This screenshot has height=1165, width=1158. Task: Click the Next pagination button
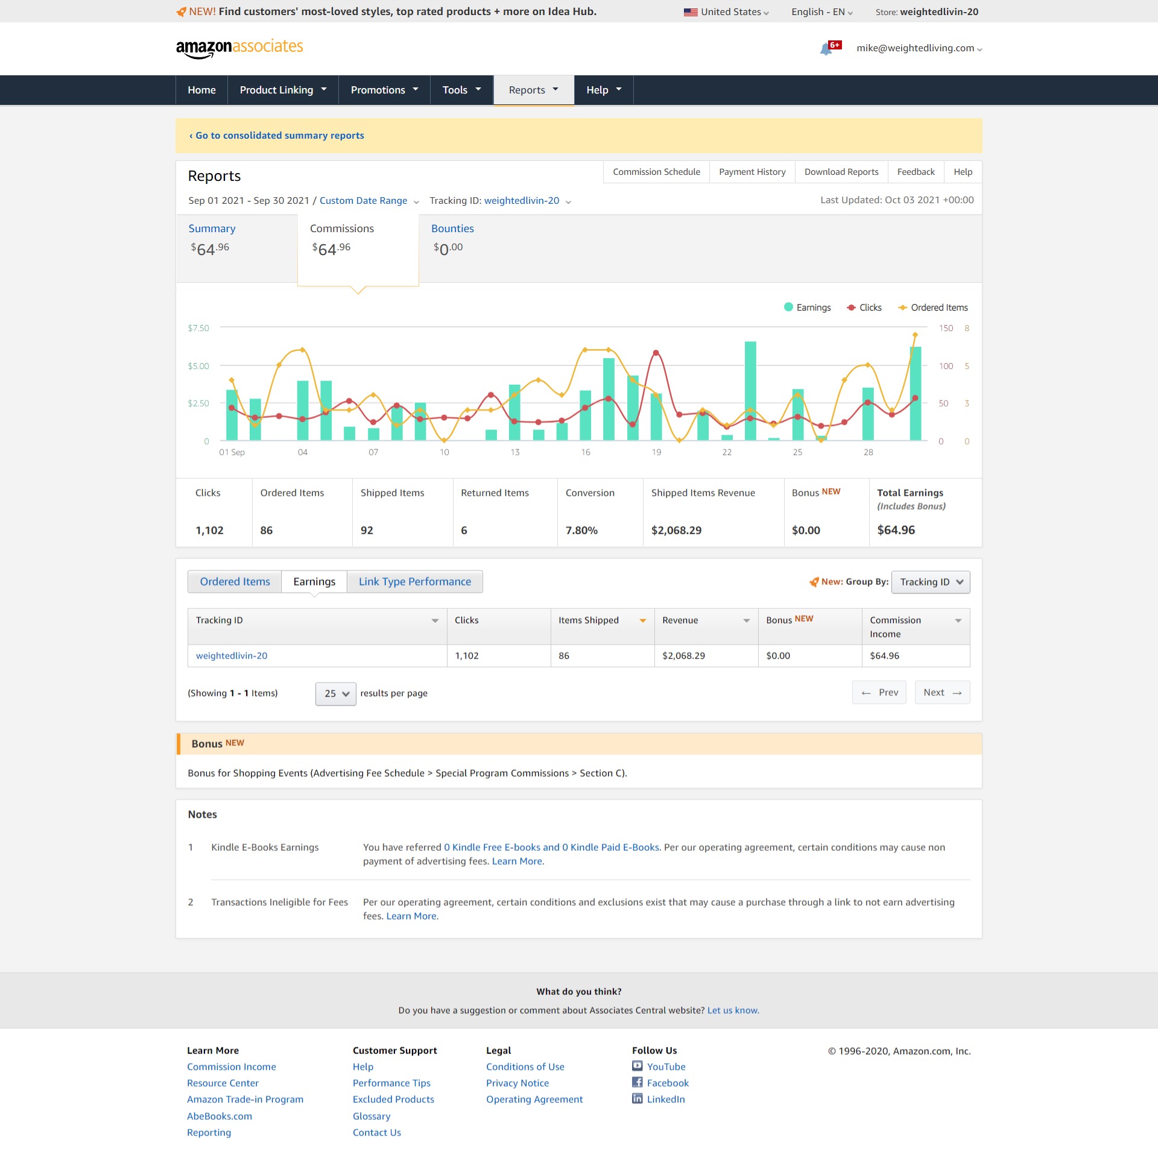coord(942,692)
